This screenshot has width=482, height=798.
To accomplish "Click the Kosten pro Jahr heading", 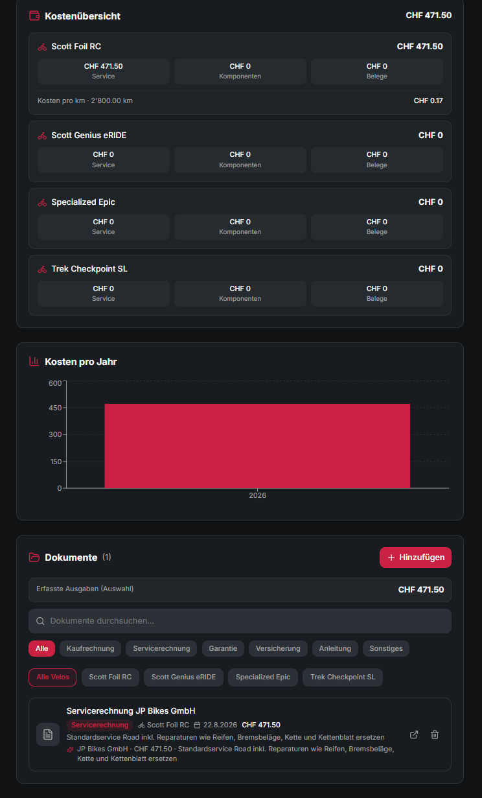I will coord(81,362).
